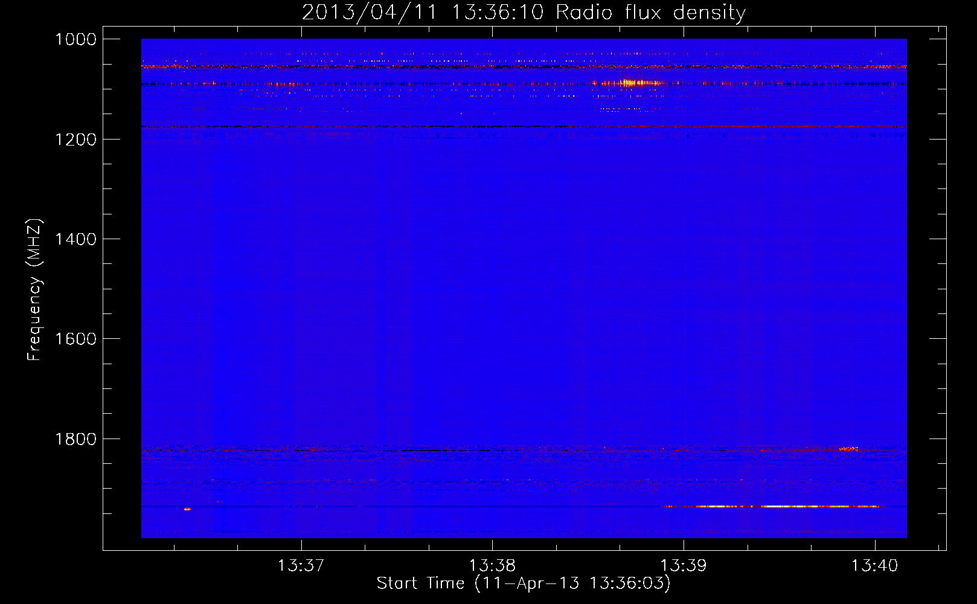Click the 1000 frequency tick label
977x604 pixels.
75,39
